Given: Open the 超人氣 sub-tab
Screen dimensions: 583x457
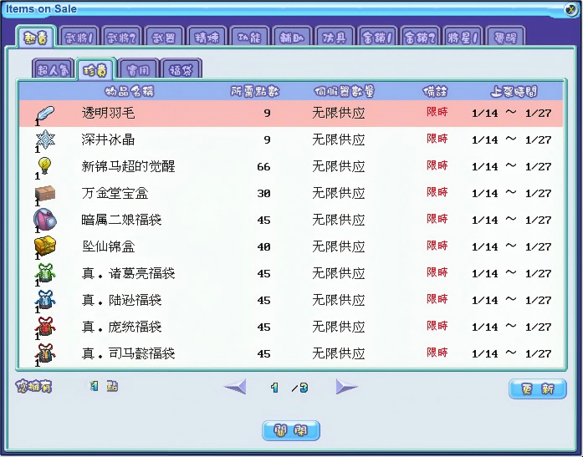Looking at the screenshot, I should [x=53, y=69].
